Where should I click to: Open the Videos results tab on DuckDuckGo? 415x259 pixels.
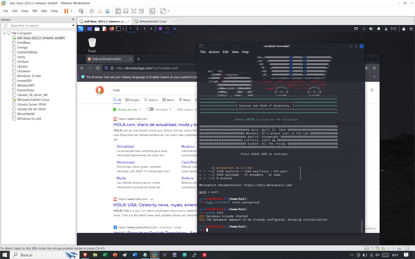coord(151,100)
